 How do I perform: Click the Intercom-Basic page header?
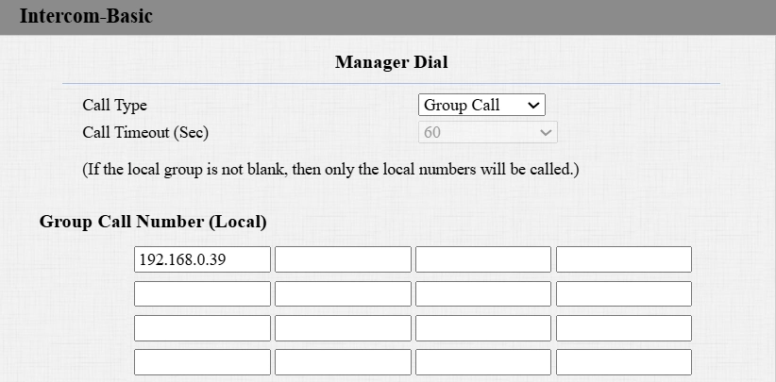(x=86, y=17)
